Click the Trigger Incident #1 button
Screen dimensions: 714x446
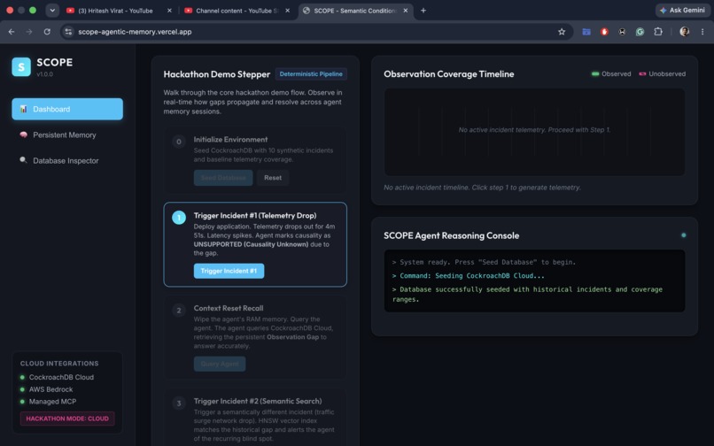click(x=229, y=271)
